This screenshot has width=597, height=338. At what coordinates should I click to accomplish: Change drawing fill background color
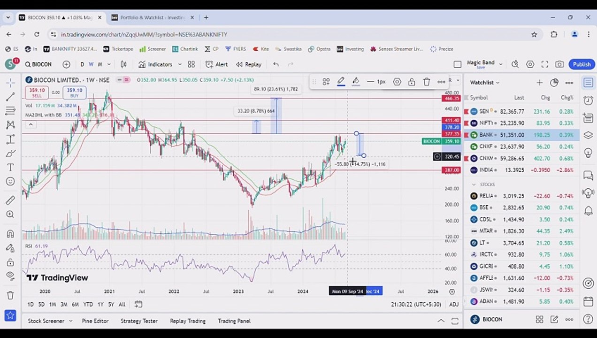(356, 82)
